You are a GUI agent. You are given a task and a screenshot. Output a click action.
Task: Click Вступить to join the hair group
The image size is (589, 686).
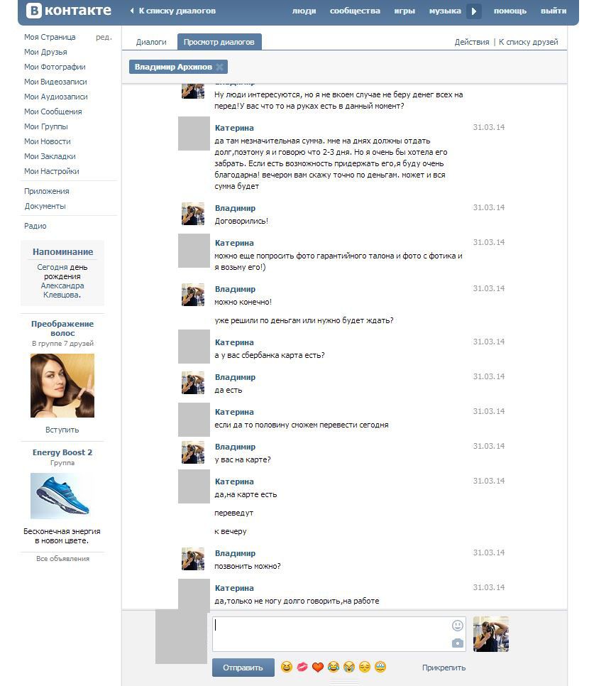tap(62, 430)
